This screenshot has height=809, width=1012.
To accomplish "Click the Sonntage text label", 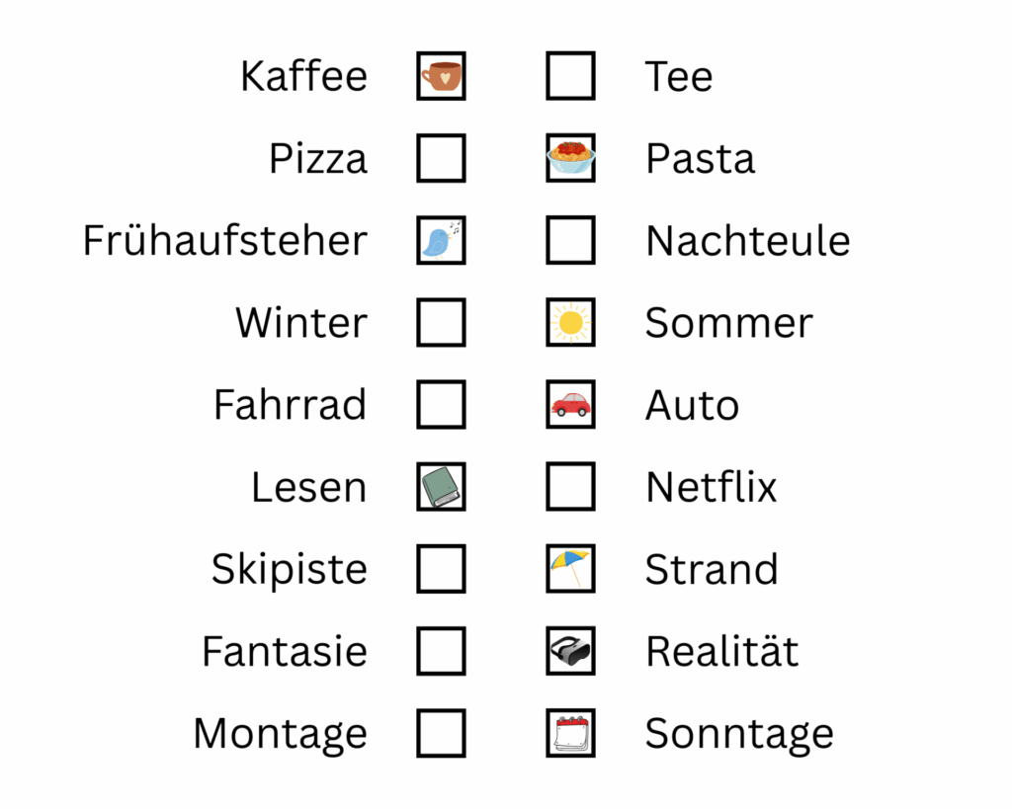I will point(739,734).
